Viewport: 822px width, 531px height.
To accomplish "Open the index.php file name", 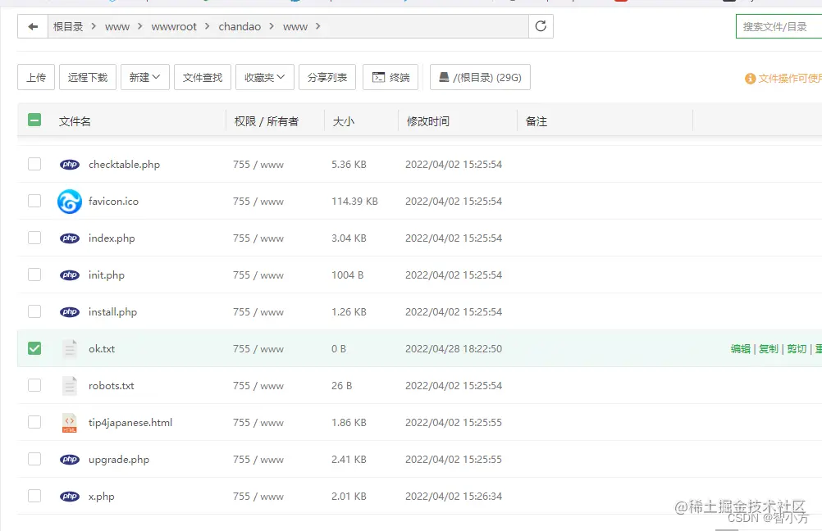I will tap(112, 238).
